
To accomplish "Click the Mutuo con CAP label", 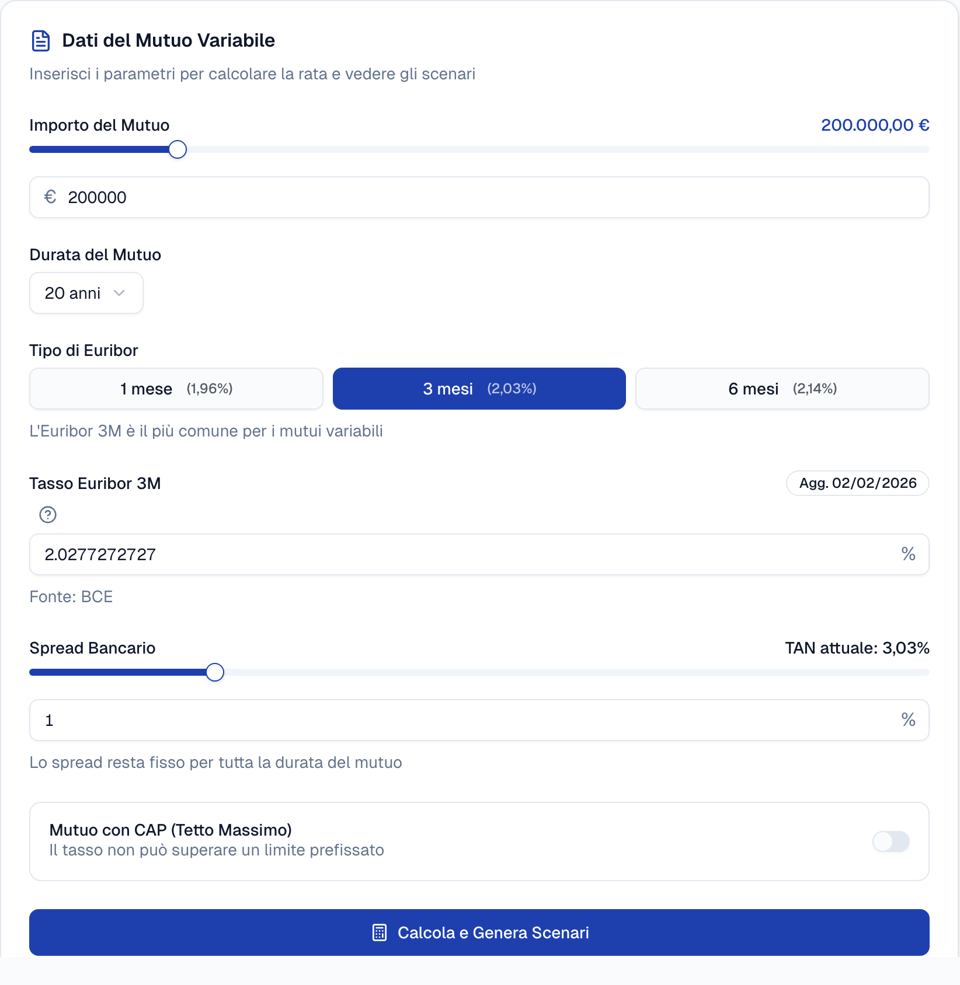I will coord(171,830).
